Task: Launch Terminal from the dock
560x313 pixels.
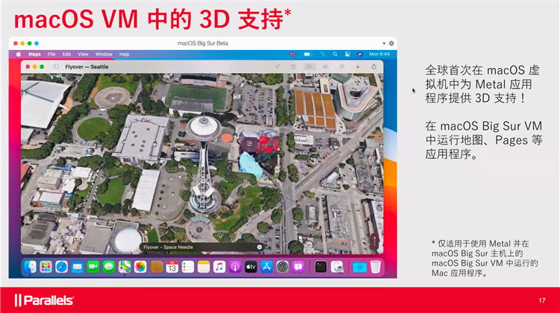Action: tap(321, 267)
